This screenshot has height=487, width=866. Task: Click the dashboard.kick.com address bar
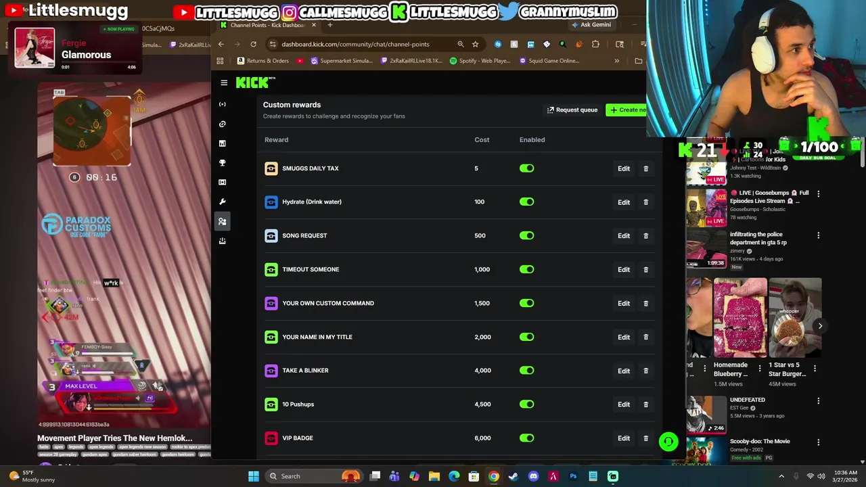point(365,44)
